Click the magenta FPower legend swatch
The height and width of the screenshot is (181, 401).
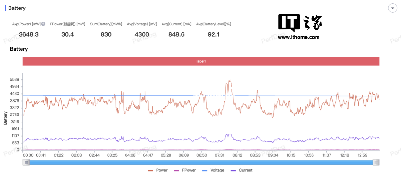[x=177, y=170]
